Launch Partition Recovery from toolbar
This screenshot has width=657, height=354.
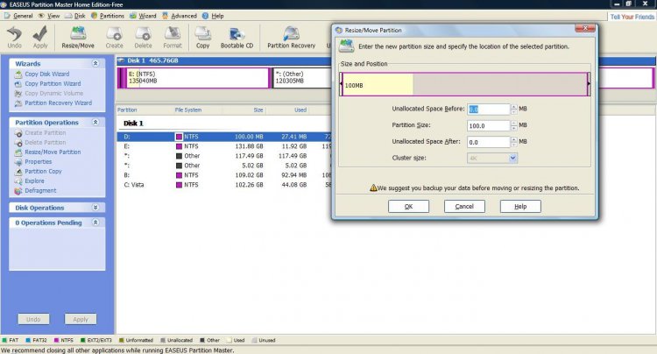click(291, 37)
